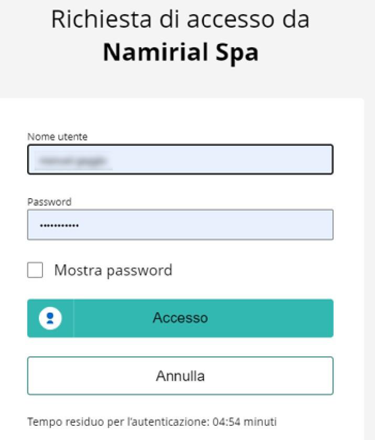Click the Mostra password label text
The height and width of the screenshot is (440, 375).
113,271
